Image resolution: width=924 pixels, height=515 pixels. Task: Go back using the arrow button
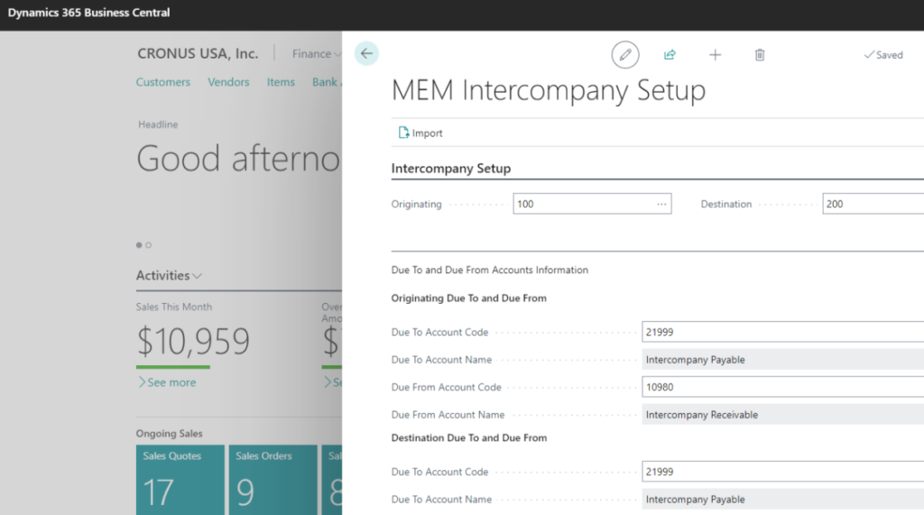[366, 53]
